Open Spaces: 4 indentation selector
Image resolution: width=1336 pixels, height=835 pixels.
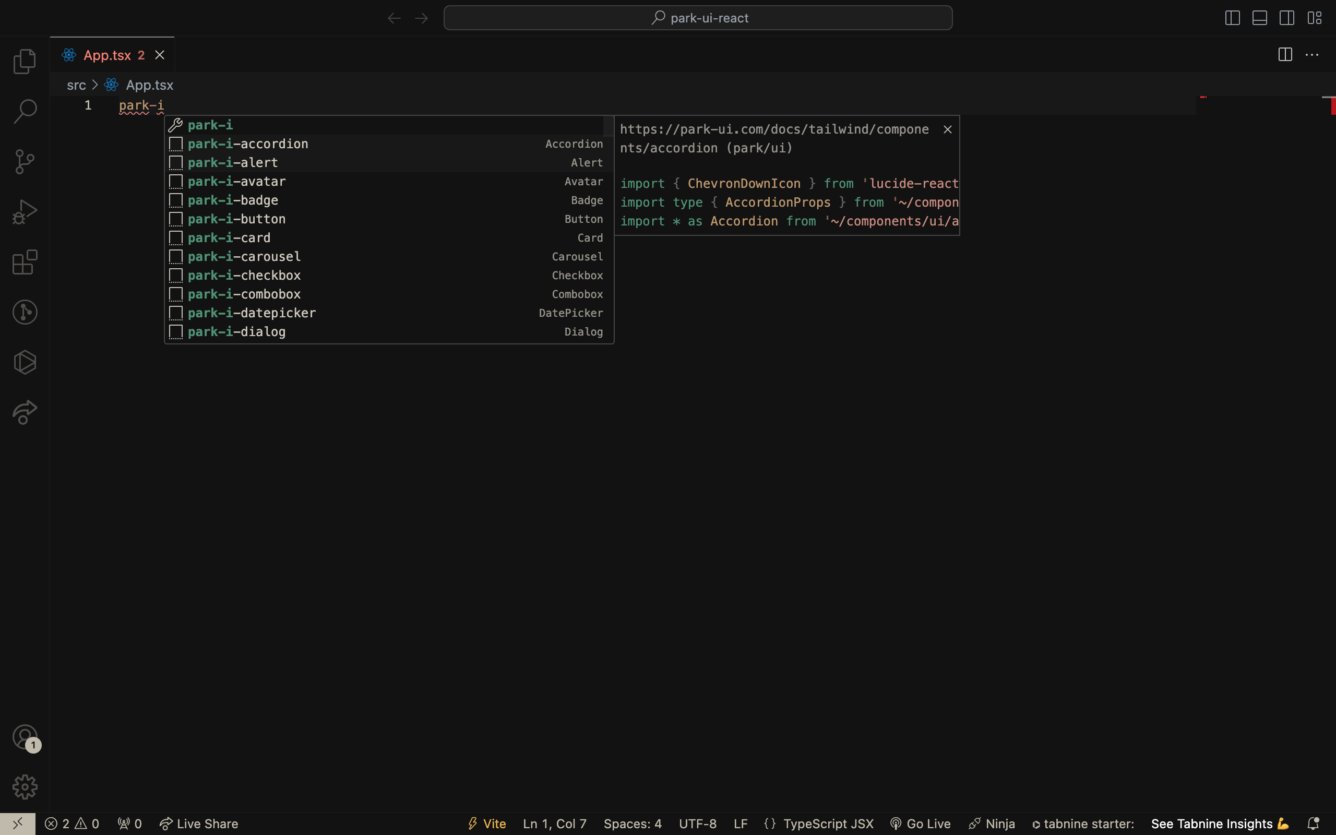click(x=632, y=824)
